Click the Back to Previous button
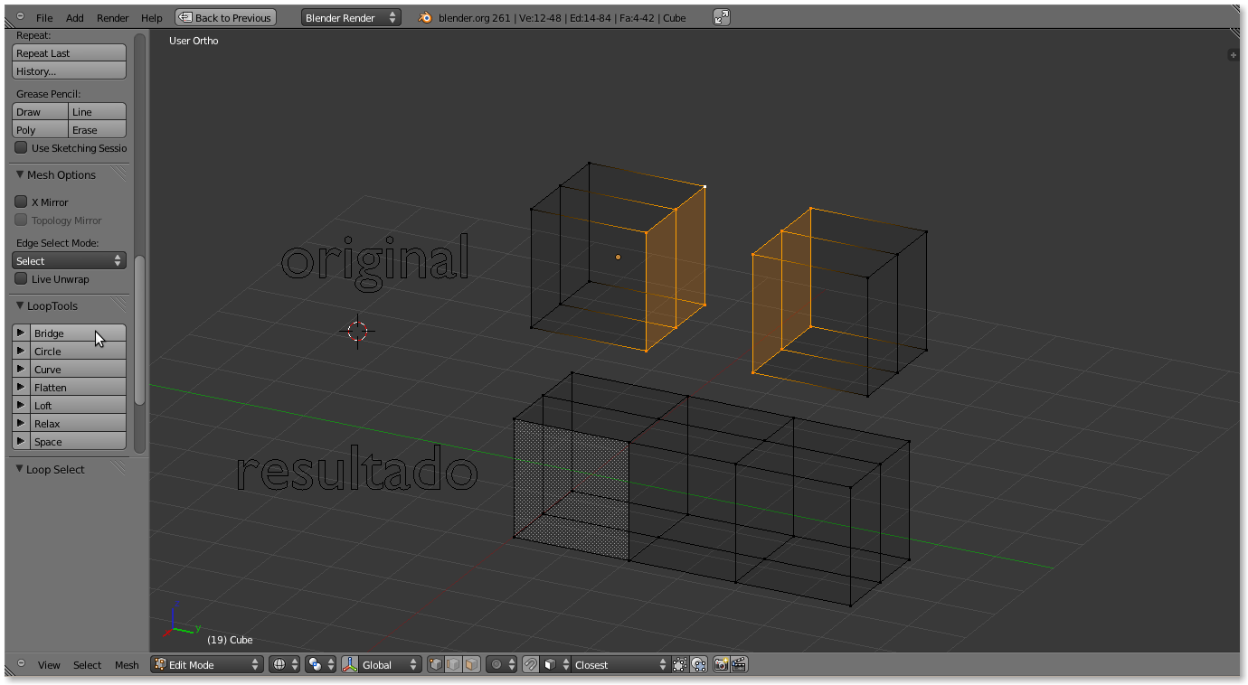Image resolution: width=1248 pixels, height=685 pixels. pyautogui.click(x=225, y=17)
